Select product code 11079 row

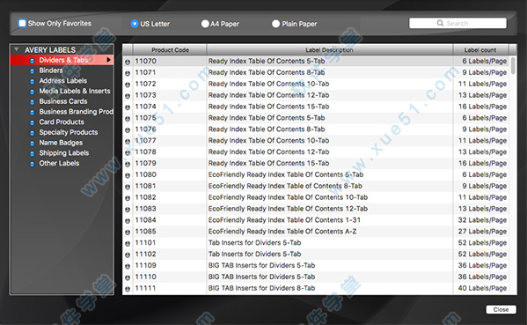[x=316, y=163]
